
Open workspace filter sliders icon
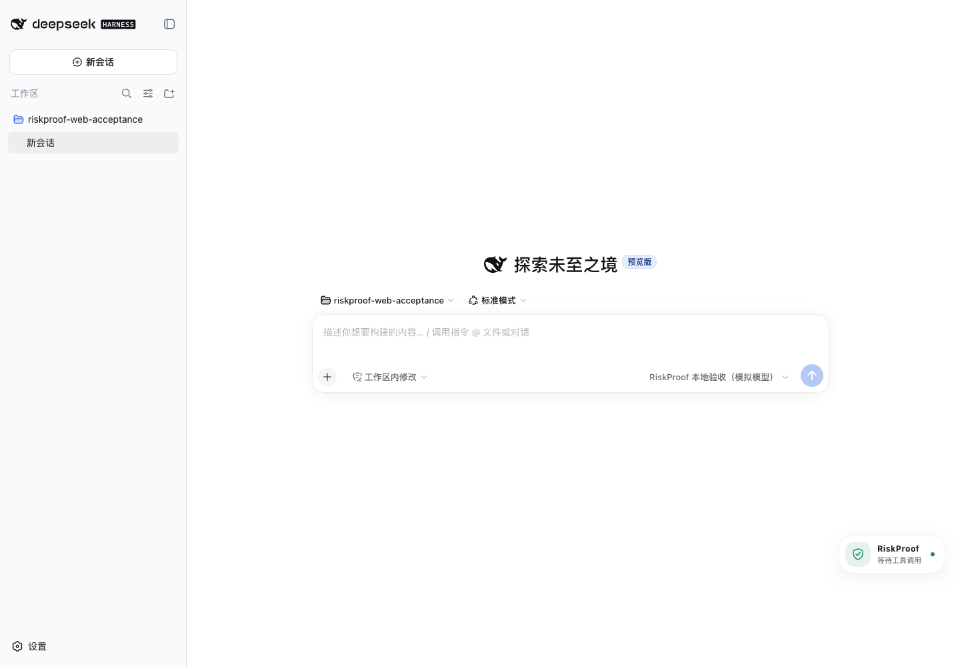(148, 93)
